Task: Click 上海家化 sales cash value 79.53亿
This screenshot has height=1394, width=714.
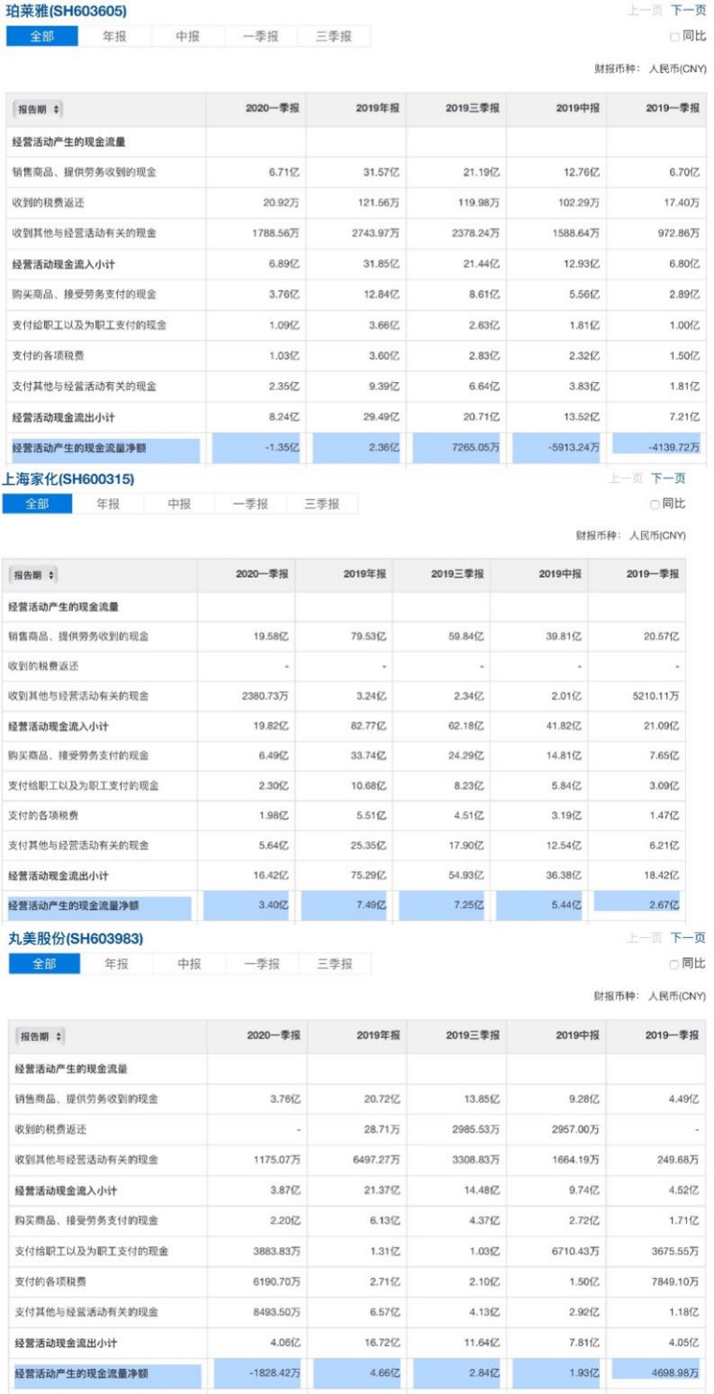Action: tap(368, 636)
